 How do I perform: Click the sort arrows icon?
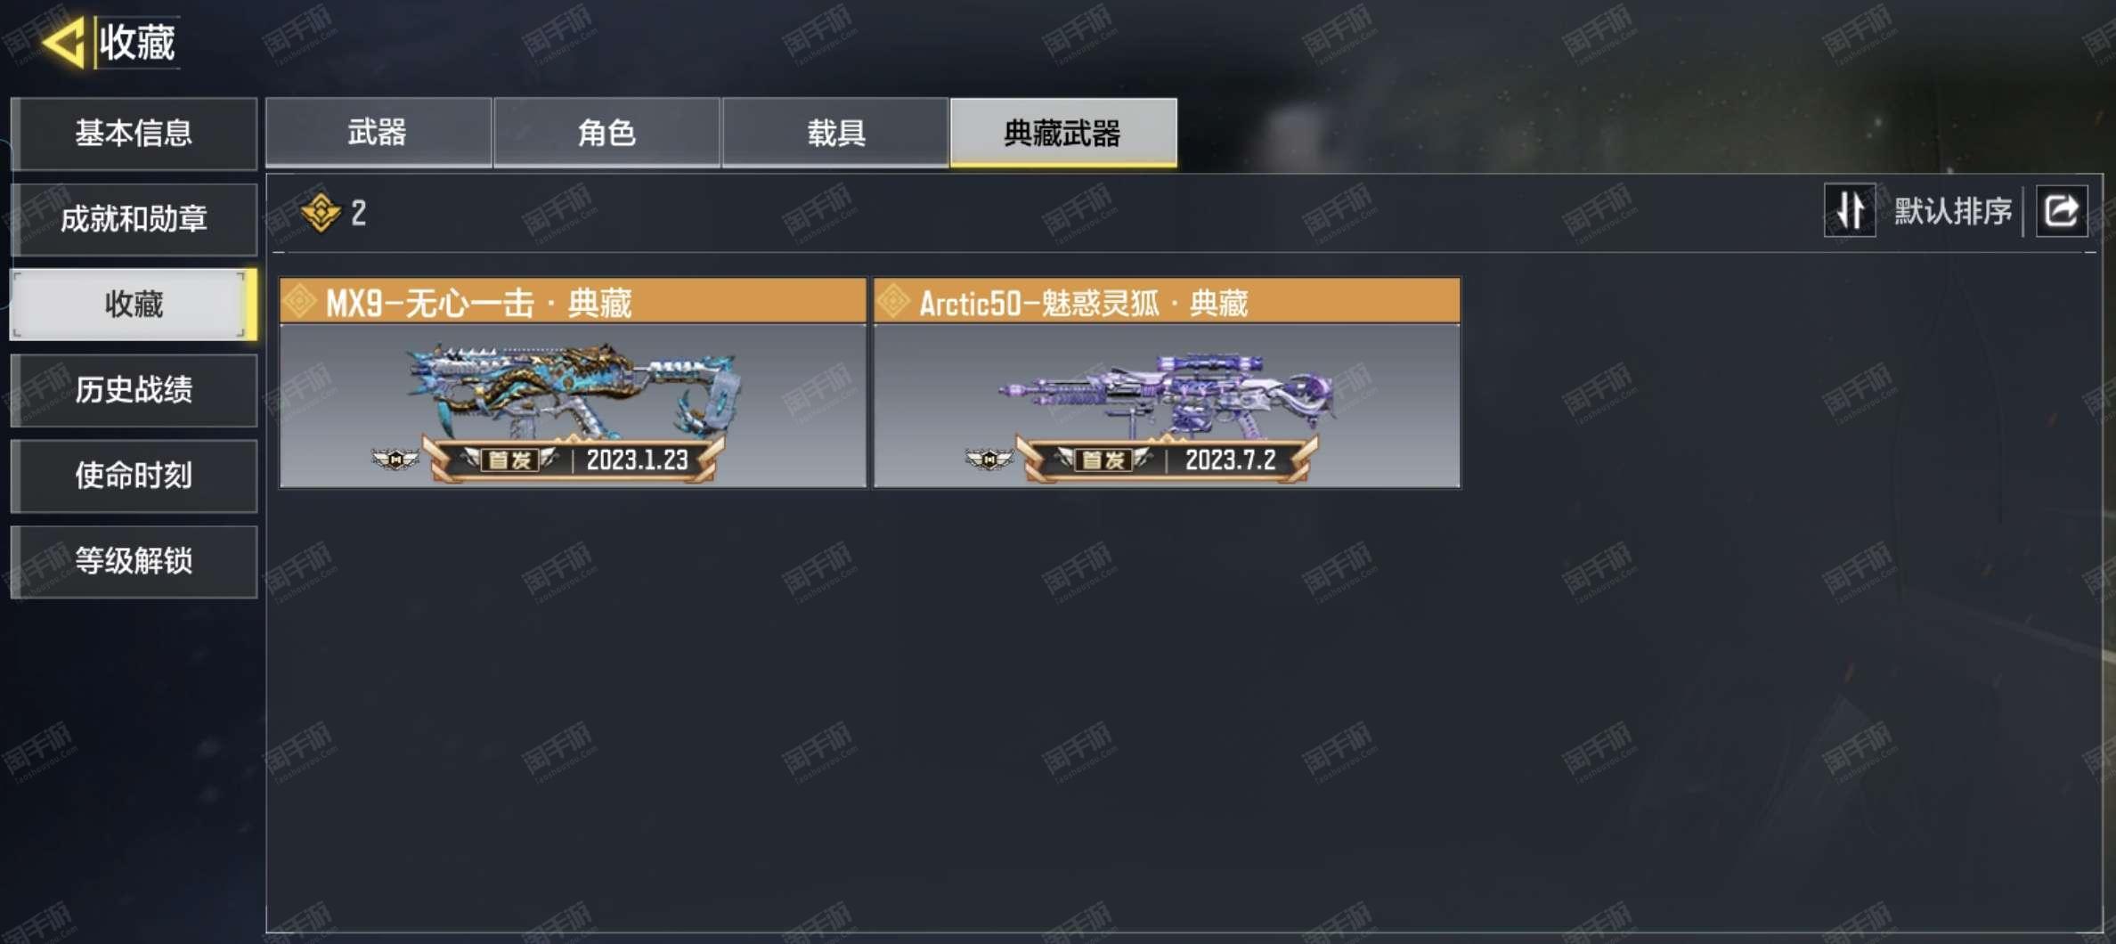pos(1850,211)
